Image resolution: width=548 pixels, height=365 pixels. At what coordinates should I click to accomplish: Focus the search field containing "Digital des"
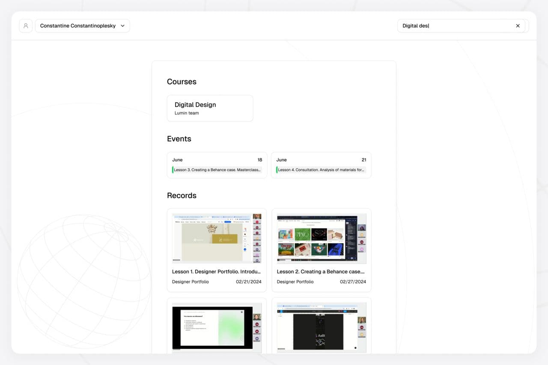pos(454,26)
